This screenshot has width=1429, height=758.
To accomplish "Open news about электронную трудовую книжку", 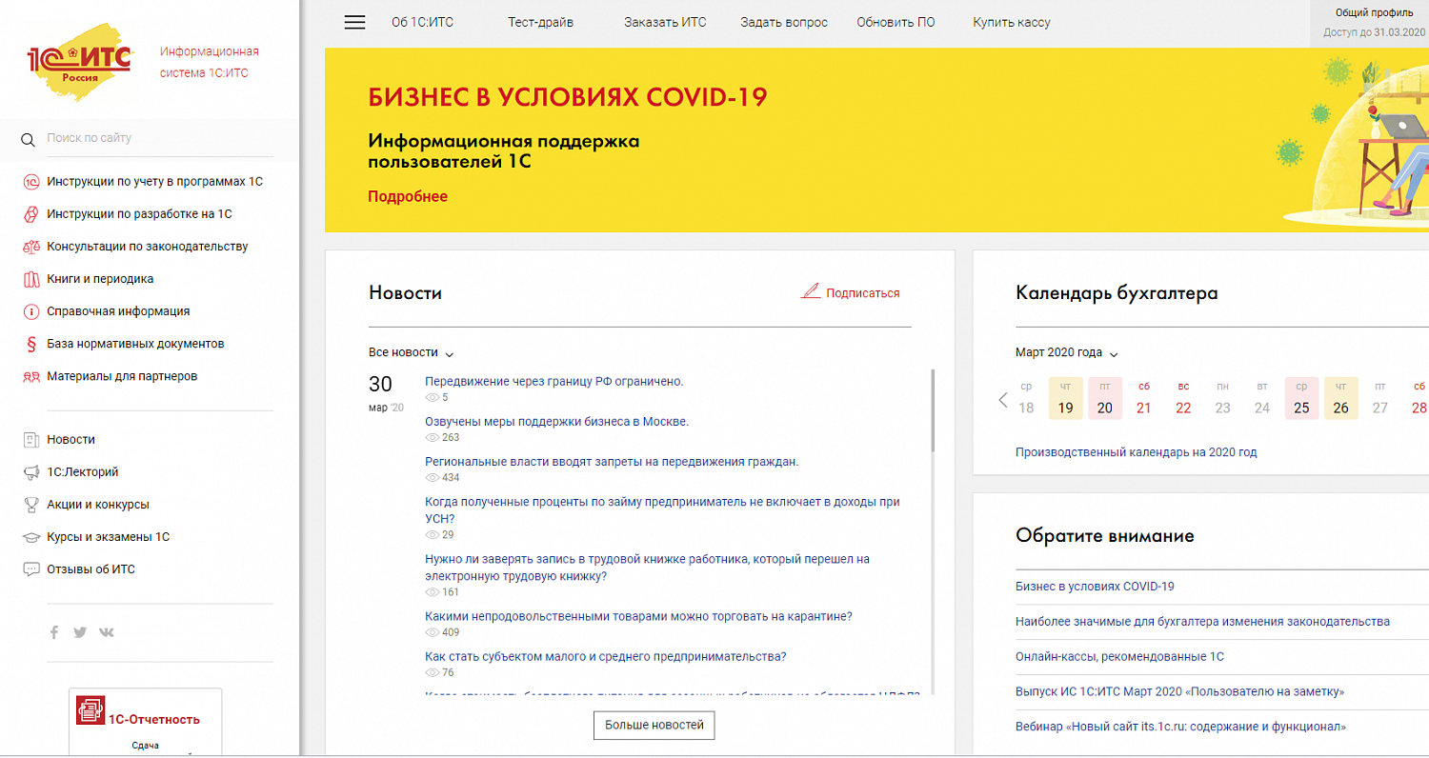I will (647, 568).
